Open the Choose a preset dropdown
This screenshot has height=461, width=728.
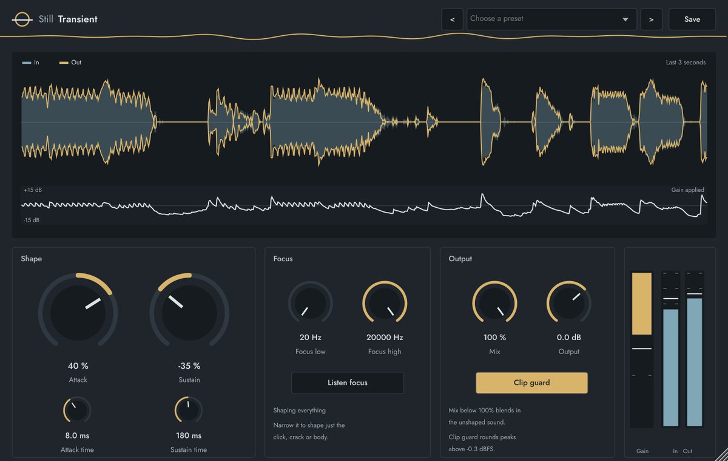coord(551,19)
